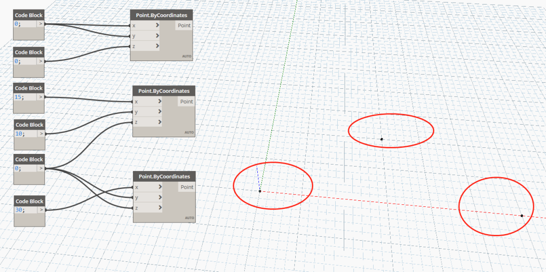
Task: Click AUTO lacing label on middle Point.ByCoordinates node
Action: tap(189, 132)
